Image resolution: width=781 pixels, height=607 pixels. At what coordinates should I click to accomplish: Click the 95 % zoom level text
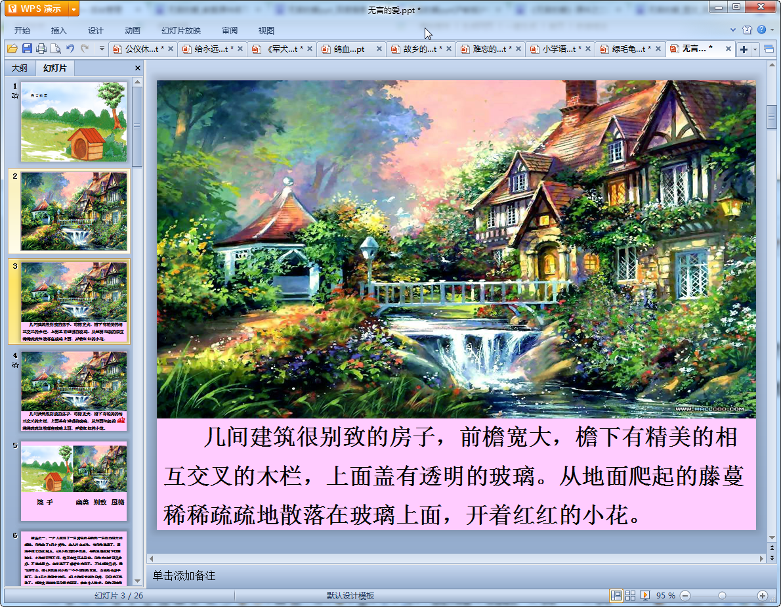tap(665, 596)
